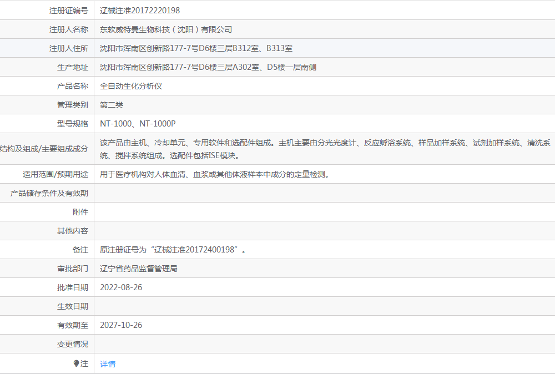The height and width of the screenshot is (374, 555).
Task: Click the 批准日期 label
Action: click(x=73, y=287)
